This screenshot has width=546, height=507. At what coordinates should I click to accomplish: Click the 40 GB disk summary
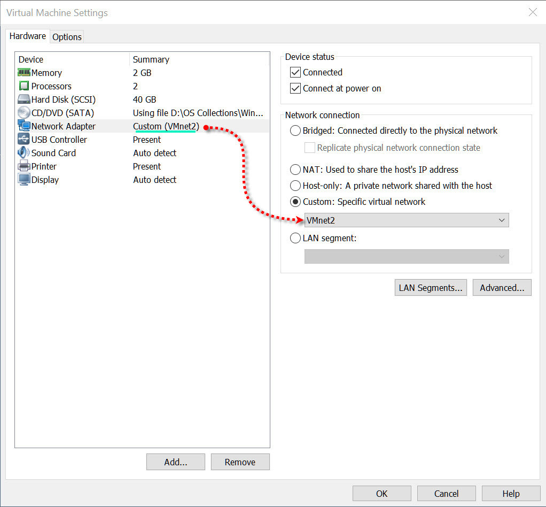(144, 99)
